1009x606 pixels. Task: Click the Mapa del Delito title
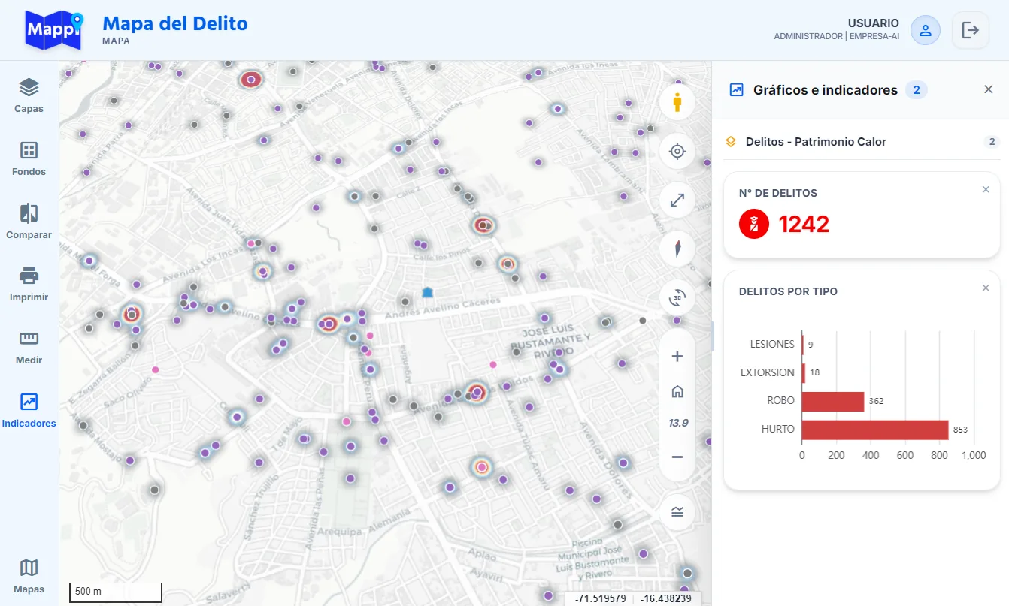174,23
